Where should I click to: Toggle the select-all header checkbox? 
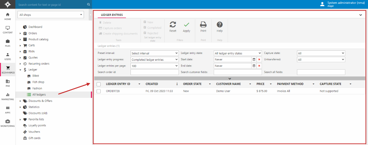(x=99, y=84)
